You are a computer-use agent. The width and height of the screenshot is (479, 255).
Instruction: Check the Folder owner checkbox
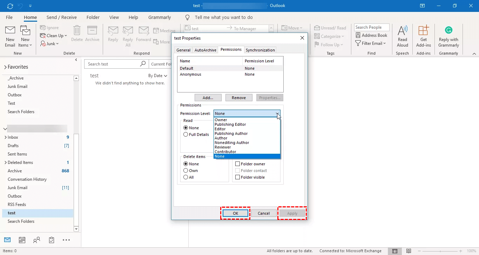[x=238, y=164]
